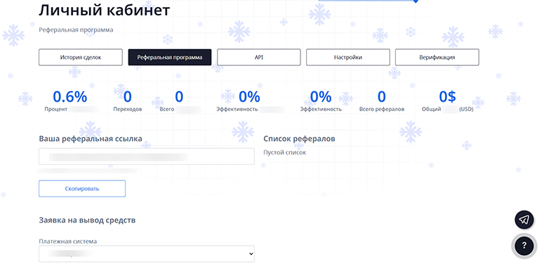The image size is (544, 266).
Task: Click the Скопировать button
Action: point(82,189)
